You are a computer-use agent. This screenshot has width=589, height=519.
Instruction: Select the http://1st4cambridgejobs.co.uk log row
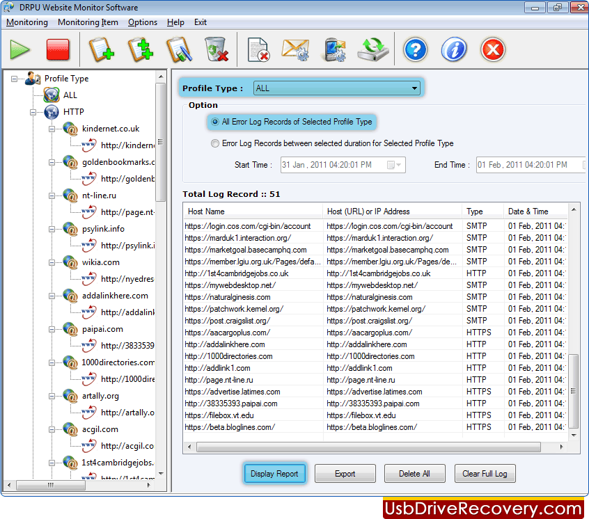click(x=375, y=273)
